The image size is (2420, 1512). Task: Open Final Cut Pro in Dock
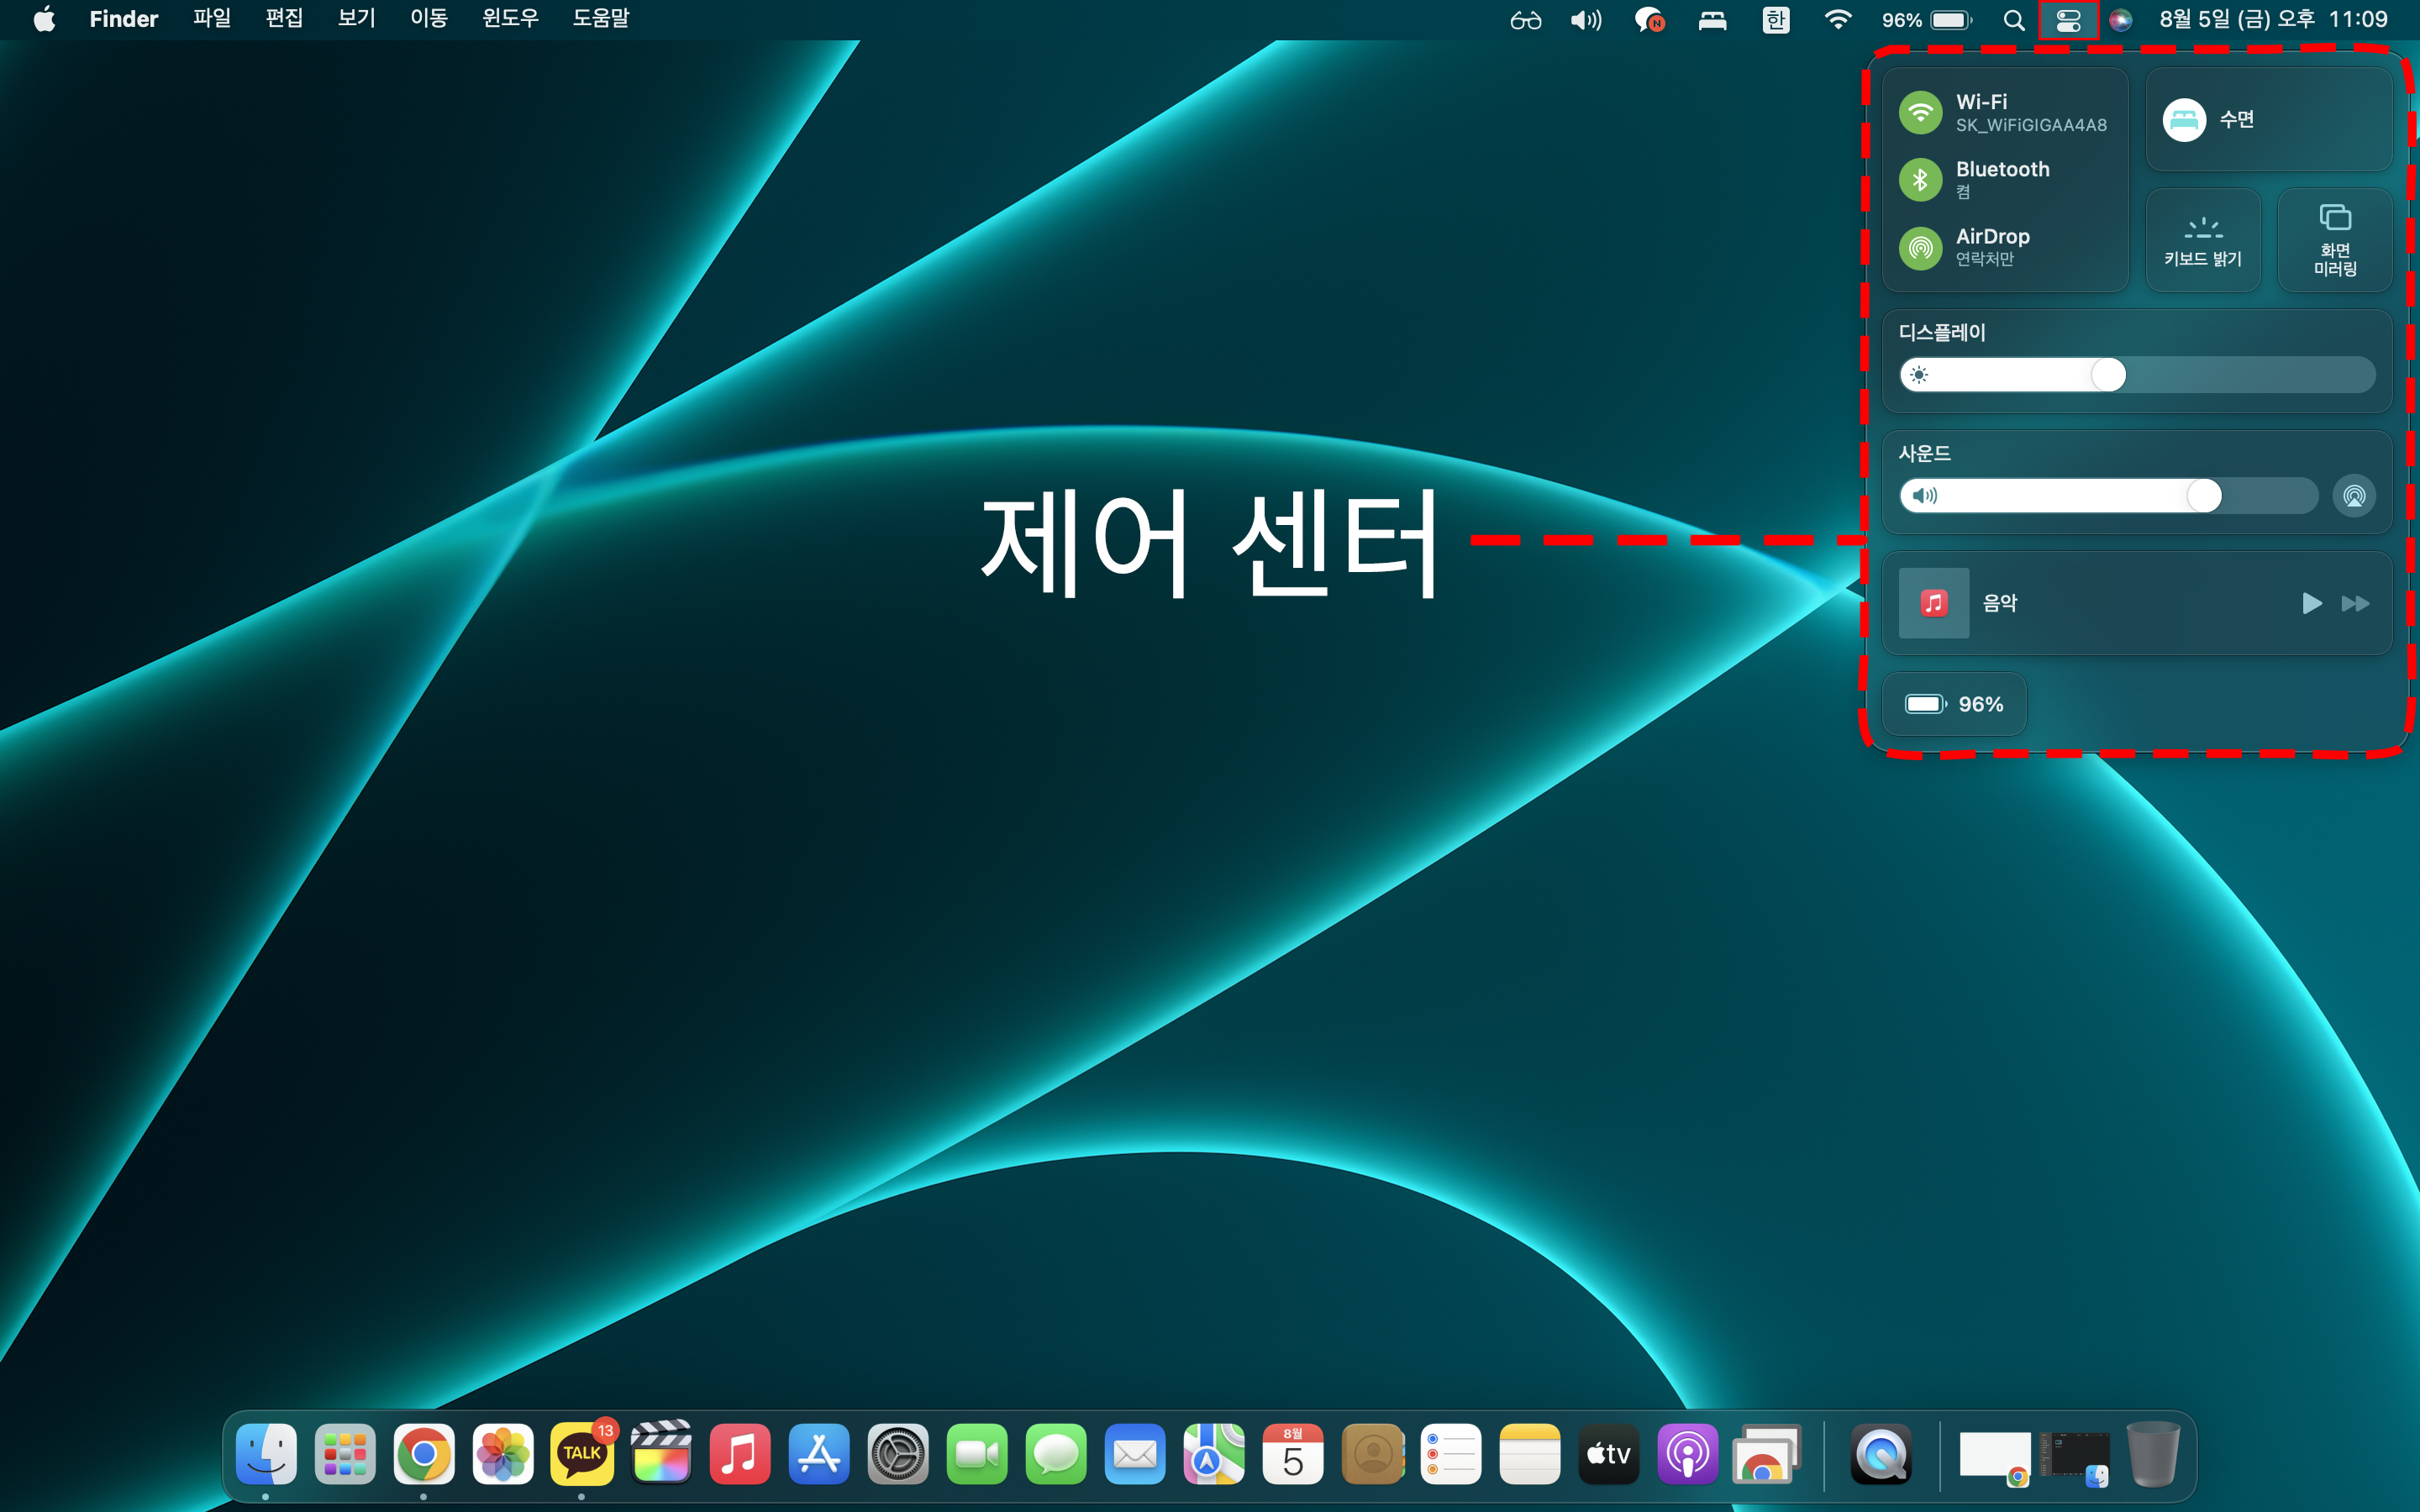click(661, 1454)
